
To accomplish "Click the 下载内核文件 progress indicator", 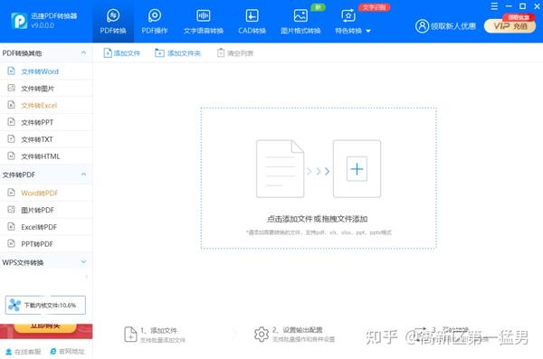I will pyautogui.click(x=45, y=305).
